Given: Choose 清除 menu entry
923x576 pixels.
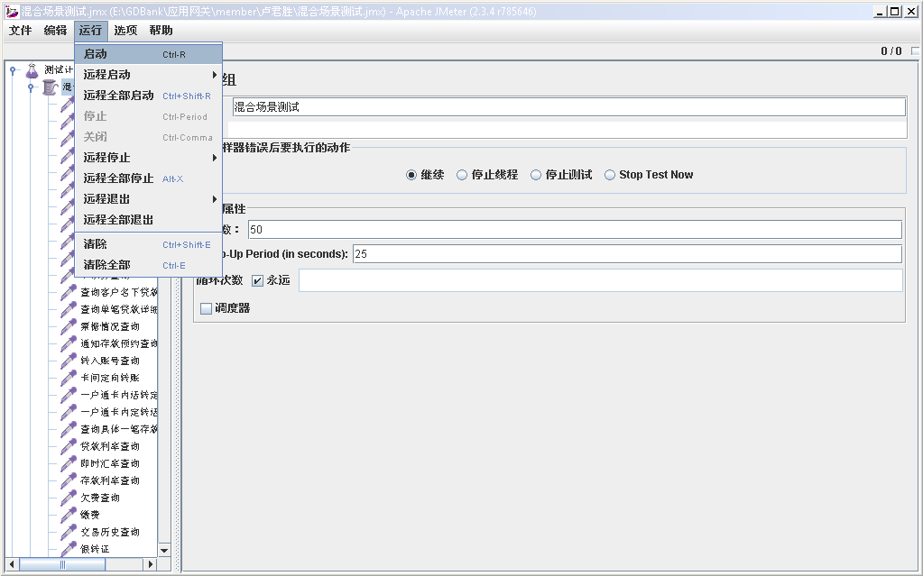Looking at the screenshot, I should tap(148, 245).
